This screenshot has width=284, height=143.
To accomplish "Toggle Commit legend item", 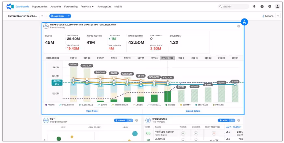I will point(185,105).
